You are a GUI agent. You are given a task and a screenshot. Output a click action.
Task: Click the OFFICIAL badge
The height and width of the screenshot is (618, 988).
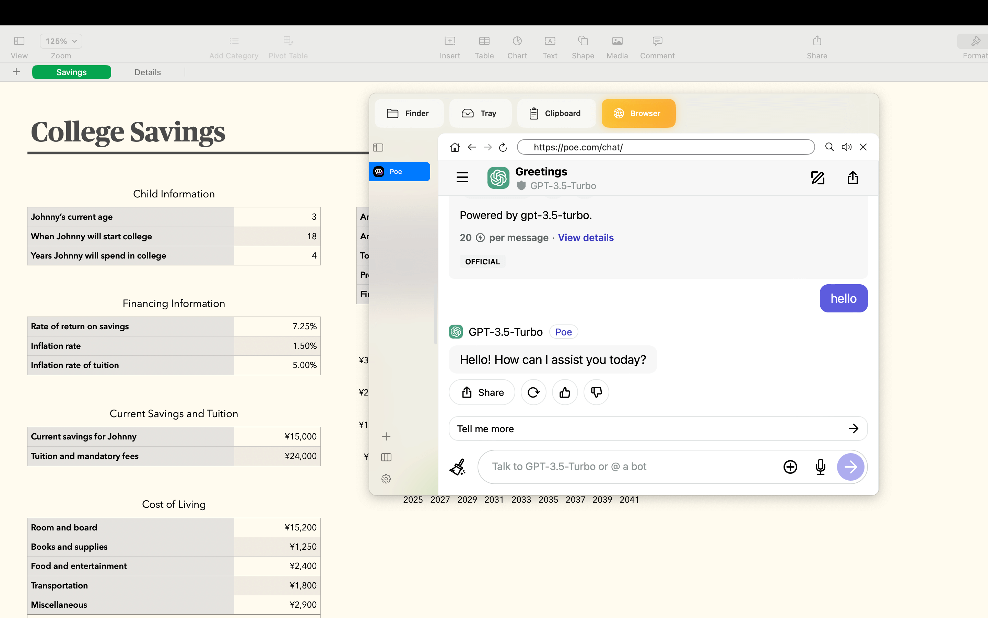[x=482, y=262]
